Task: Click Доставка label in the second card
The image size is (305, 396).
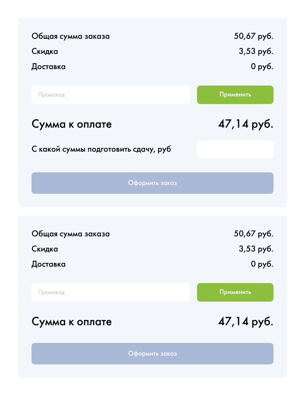Action: pyautogui.click(x=48, y=264)
